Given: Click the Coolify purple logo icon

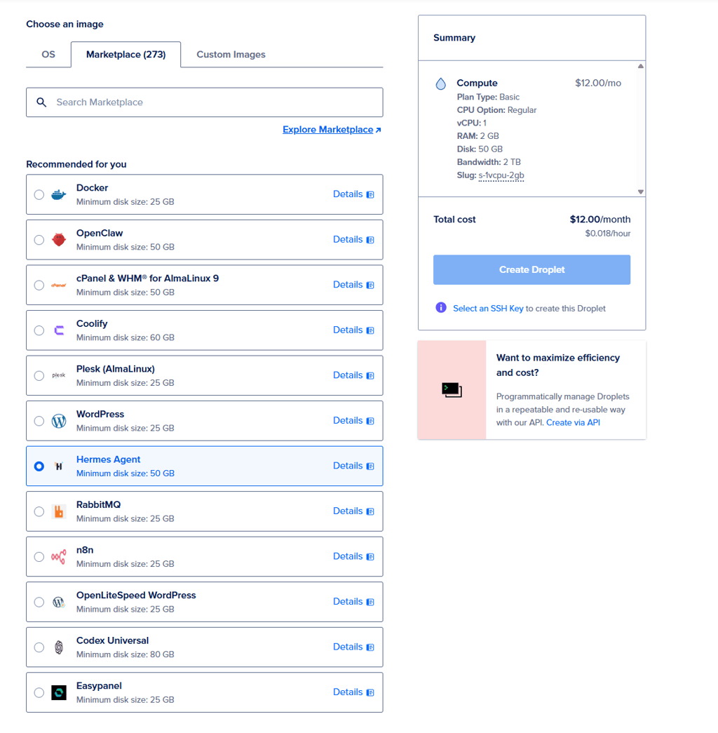Looking at the screenshot, I should coord(59,330).
